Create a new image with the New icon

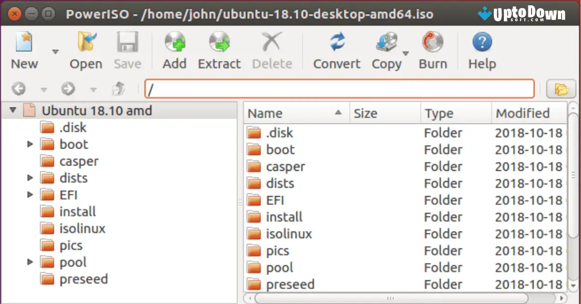(x=23, y=48)
